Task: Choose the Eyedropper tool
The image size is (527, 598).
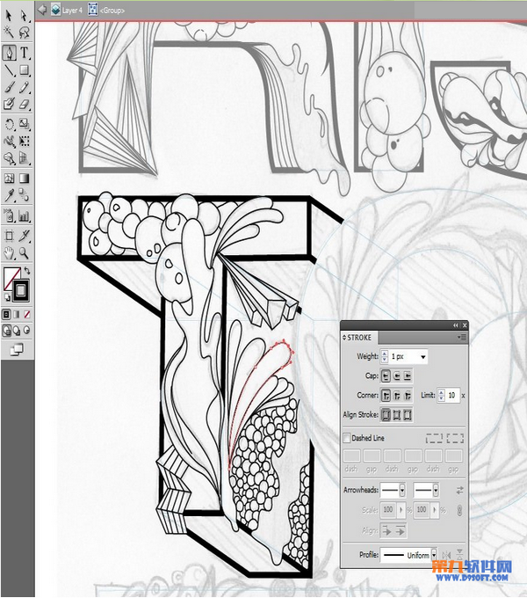Action: tap(9, 195)
